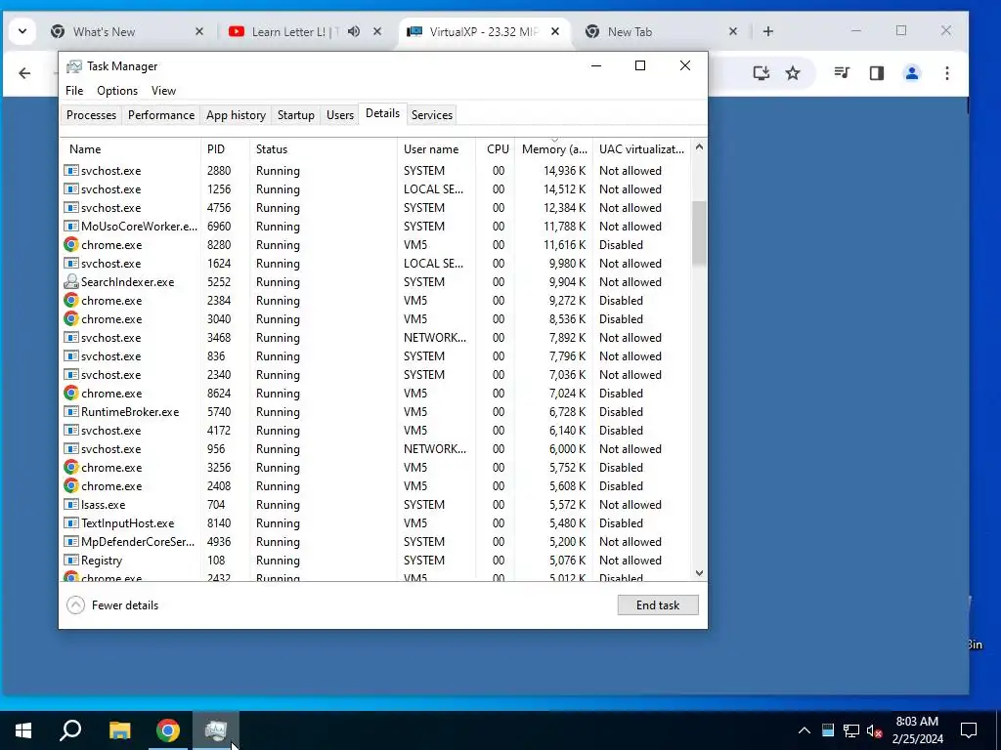Select svchost.exe row with PID 2880
The image size is (1001, 750).
tap(376, 171)
